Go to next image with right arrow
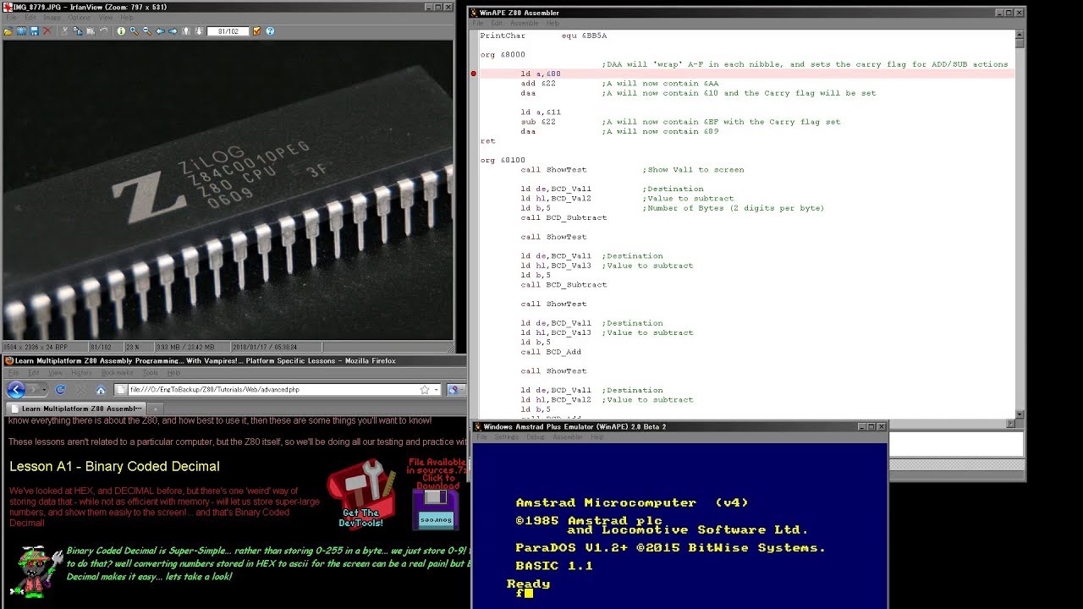This screenshot has height=609, width=1083. coord(173,31)
